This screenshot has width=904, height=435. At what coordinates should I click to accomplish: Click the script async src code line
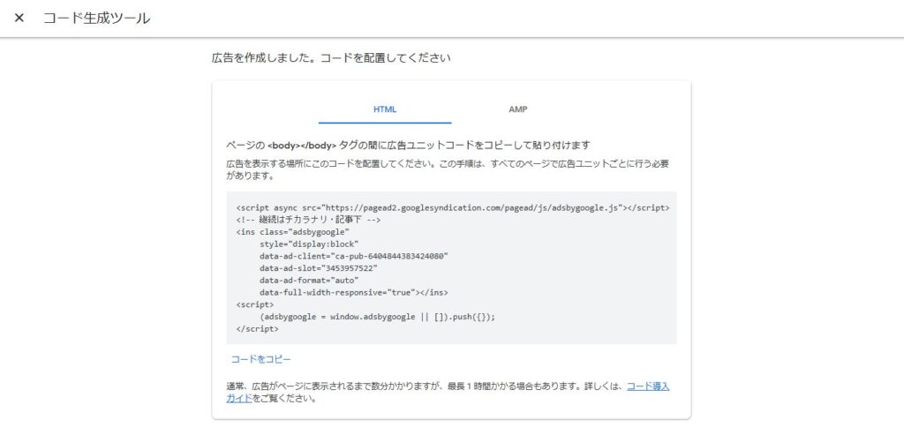(x=453, y=208)
